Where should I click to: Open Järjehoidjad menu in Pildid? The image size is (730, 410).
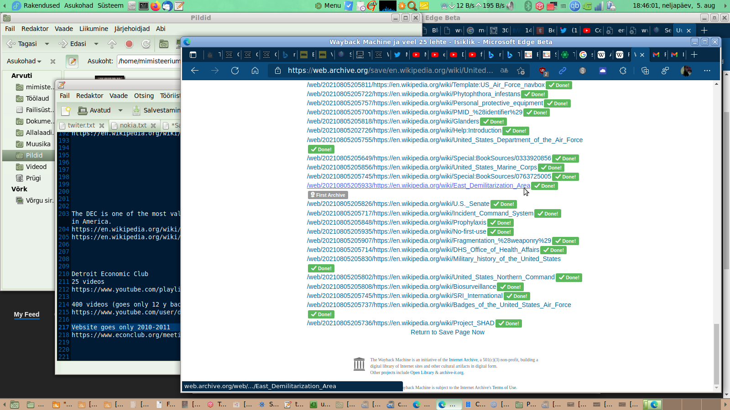pyautogui.click(x=132, y=29)
